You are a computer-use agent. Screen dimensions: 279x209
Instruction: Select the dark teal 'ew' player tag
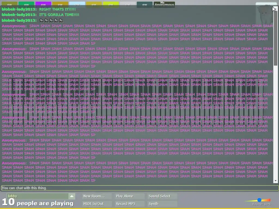145,5
